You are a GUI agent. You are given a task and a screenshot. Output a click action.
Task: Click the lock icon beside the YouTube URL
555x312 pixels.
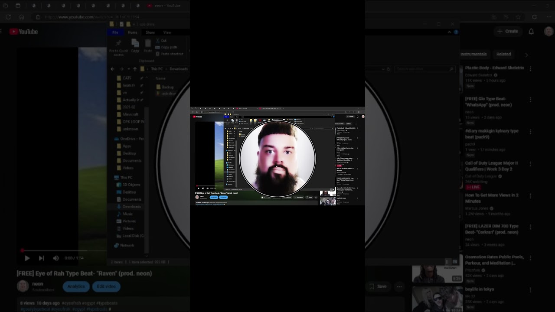coord(38,17)
